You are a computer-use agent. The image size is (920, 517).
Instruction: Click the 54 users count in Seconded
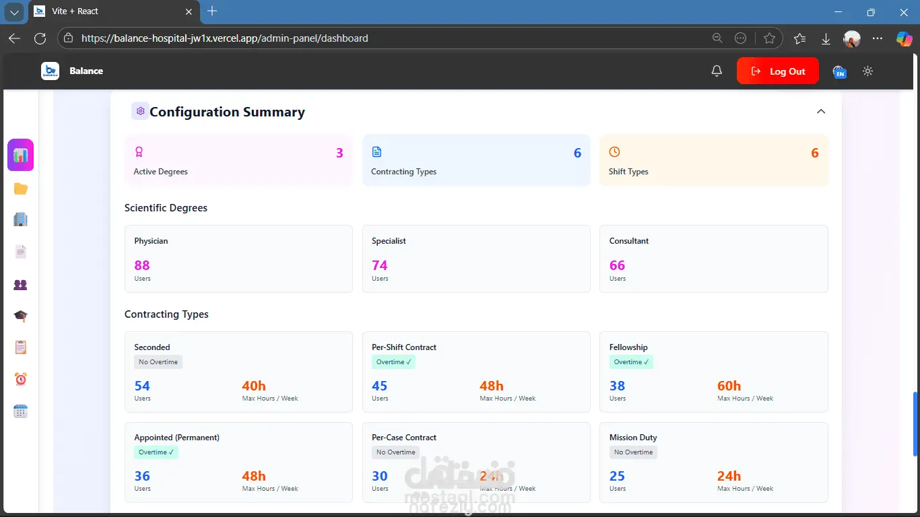[x=142, y=386]
